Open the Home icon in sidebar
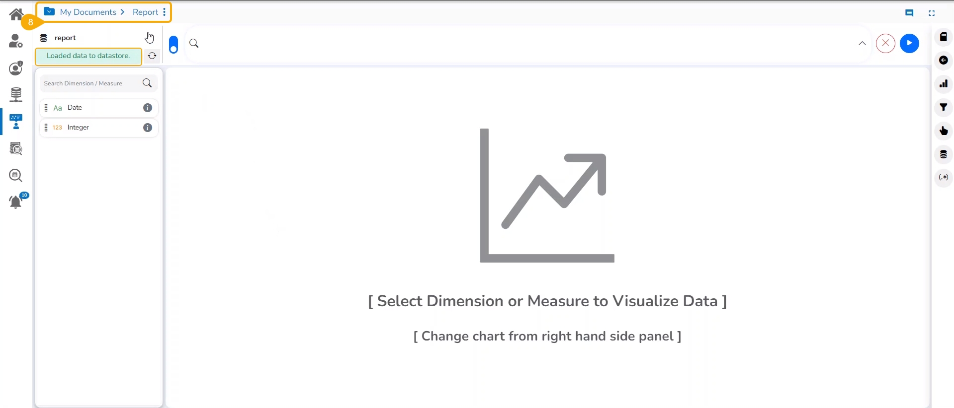 point(16,14)
